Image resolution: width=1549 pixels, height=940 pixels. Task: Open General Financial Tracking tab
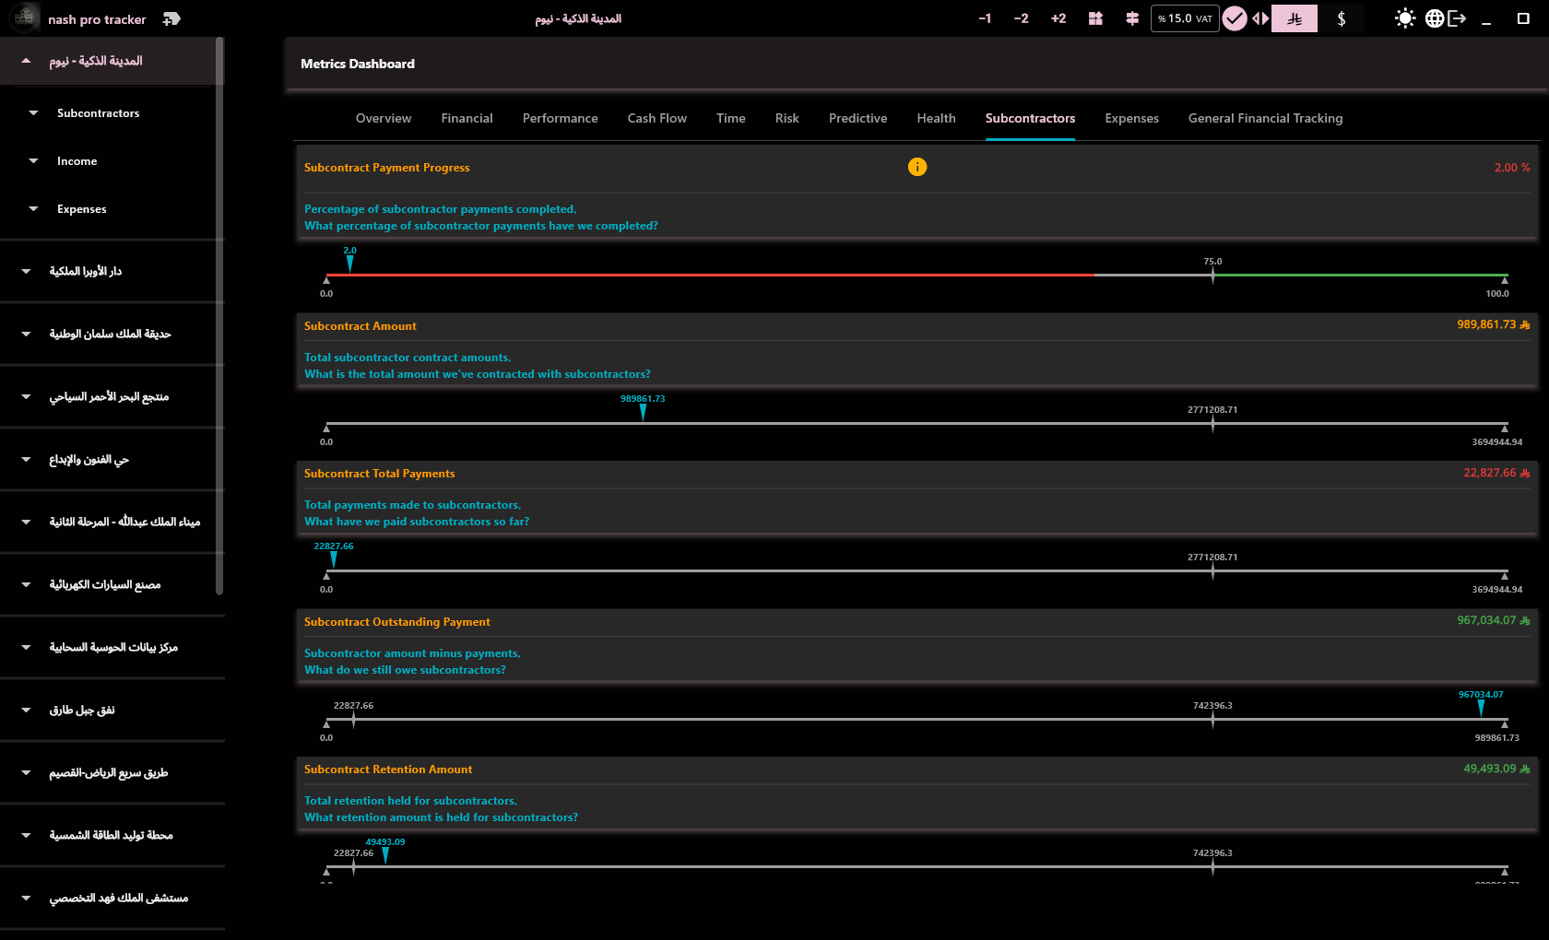coord(1265,118)
